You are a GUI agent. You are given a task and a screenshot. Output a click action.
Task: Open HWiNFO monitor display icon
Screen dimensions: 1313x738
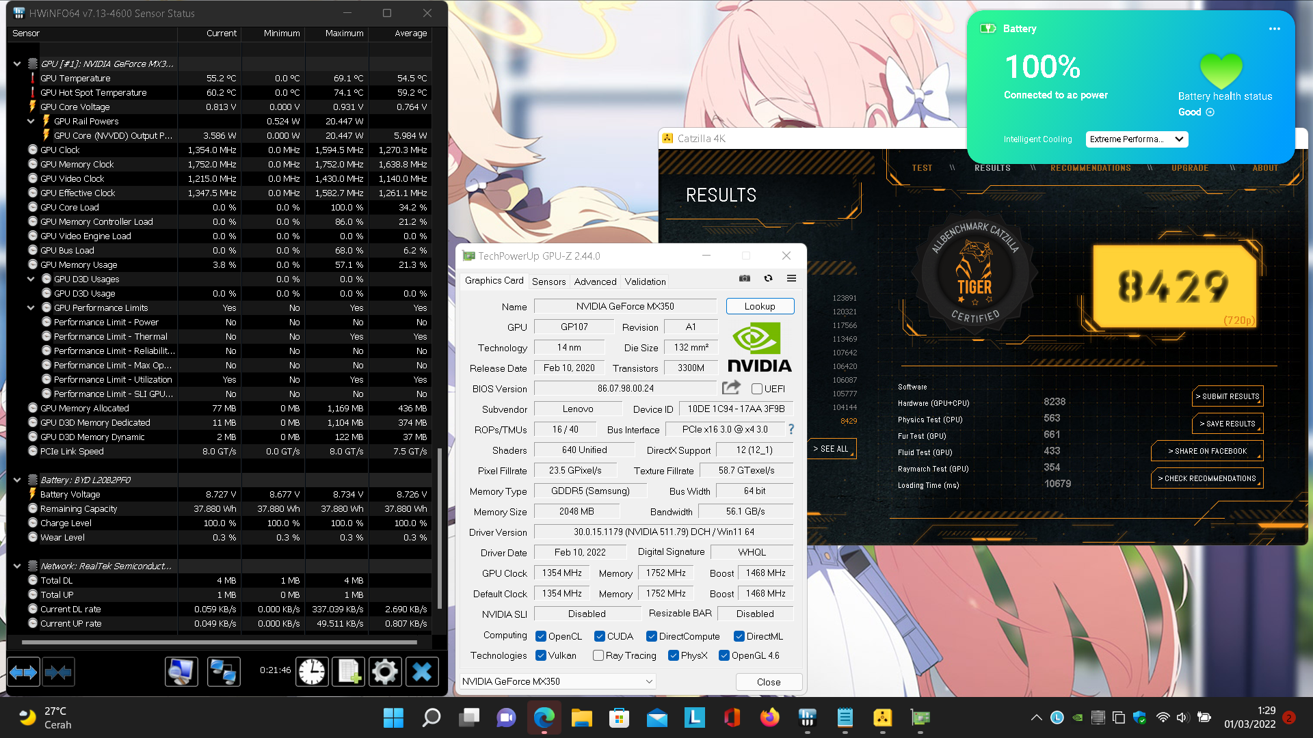point(181,672)
